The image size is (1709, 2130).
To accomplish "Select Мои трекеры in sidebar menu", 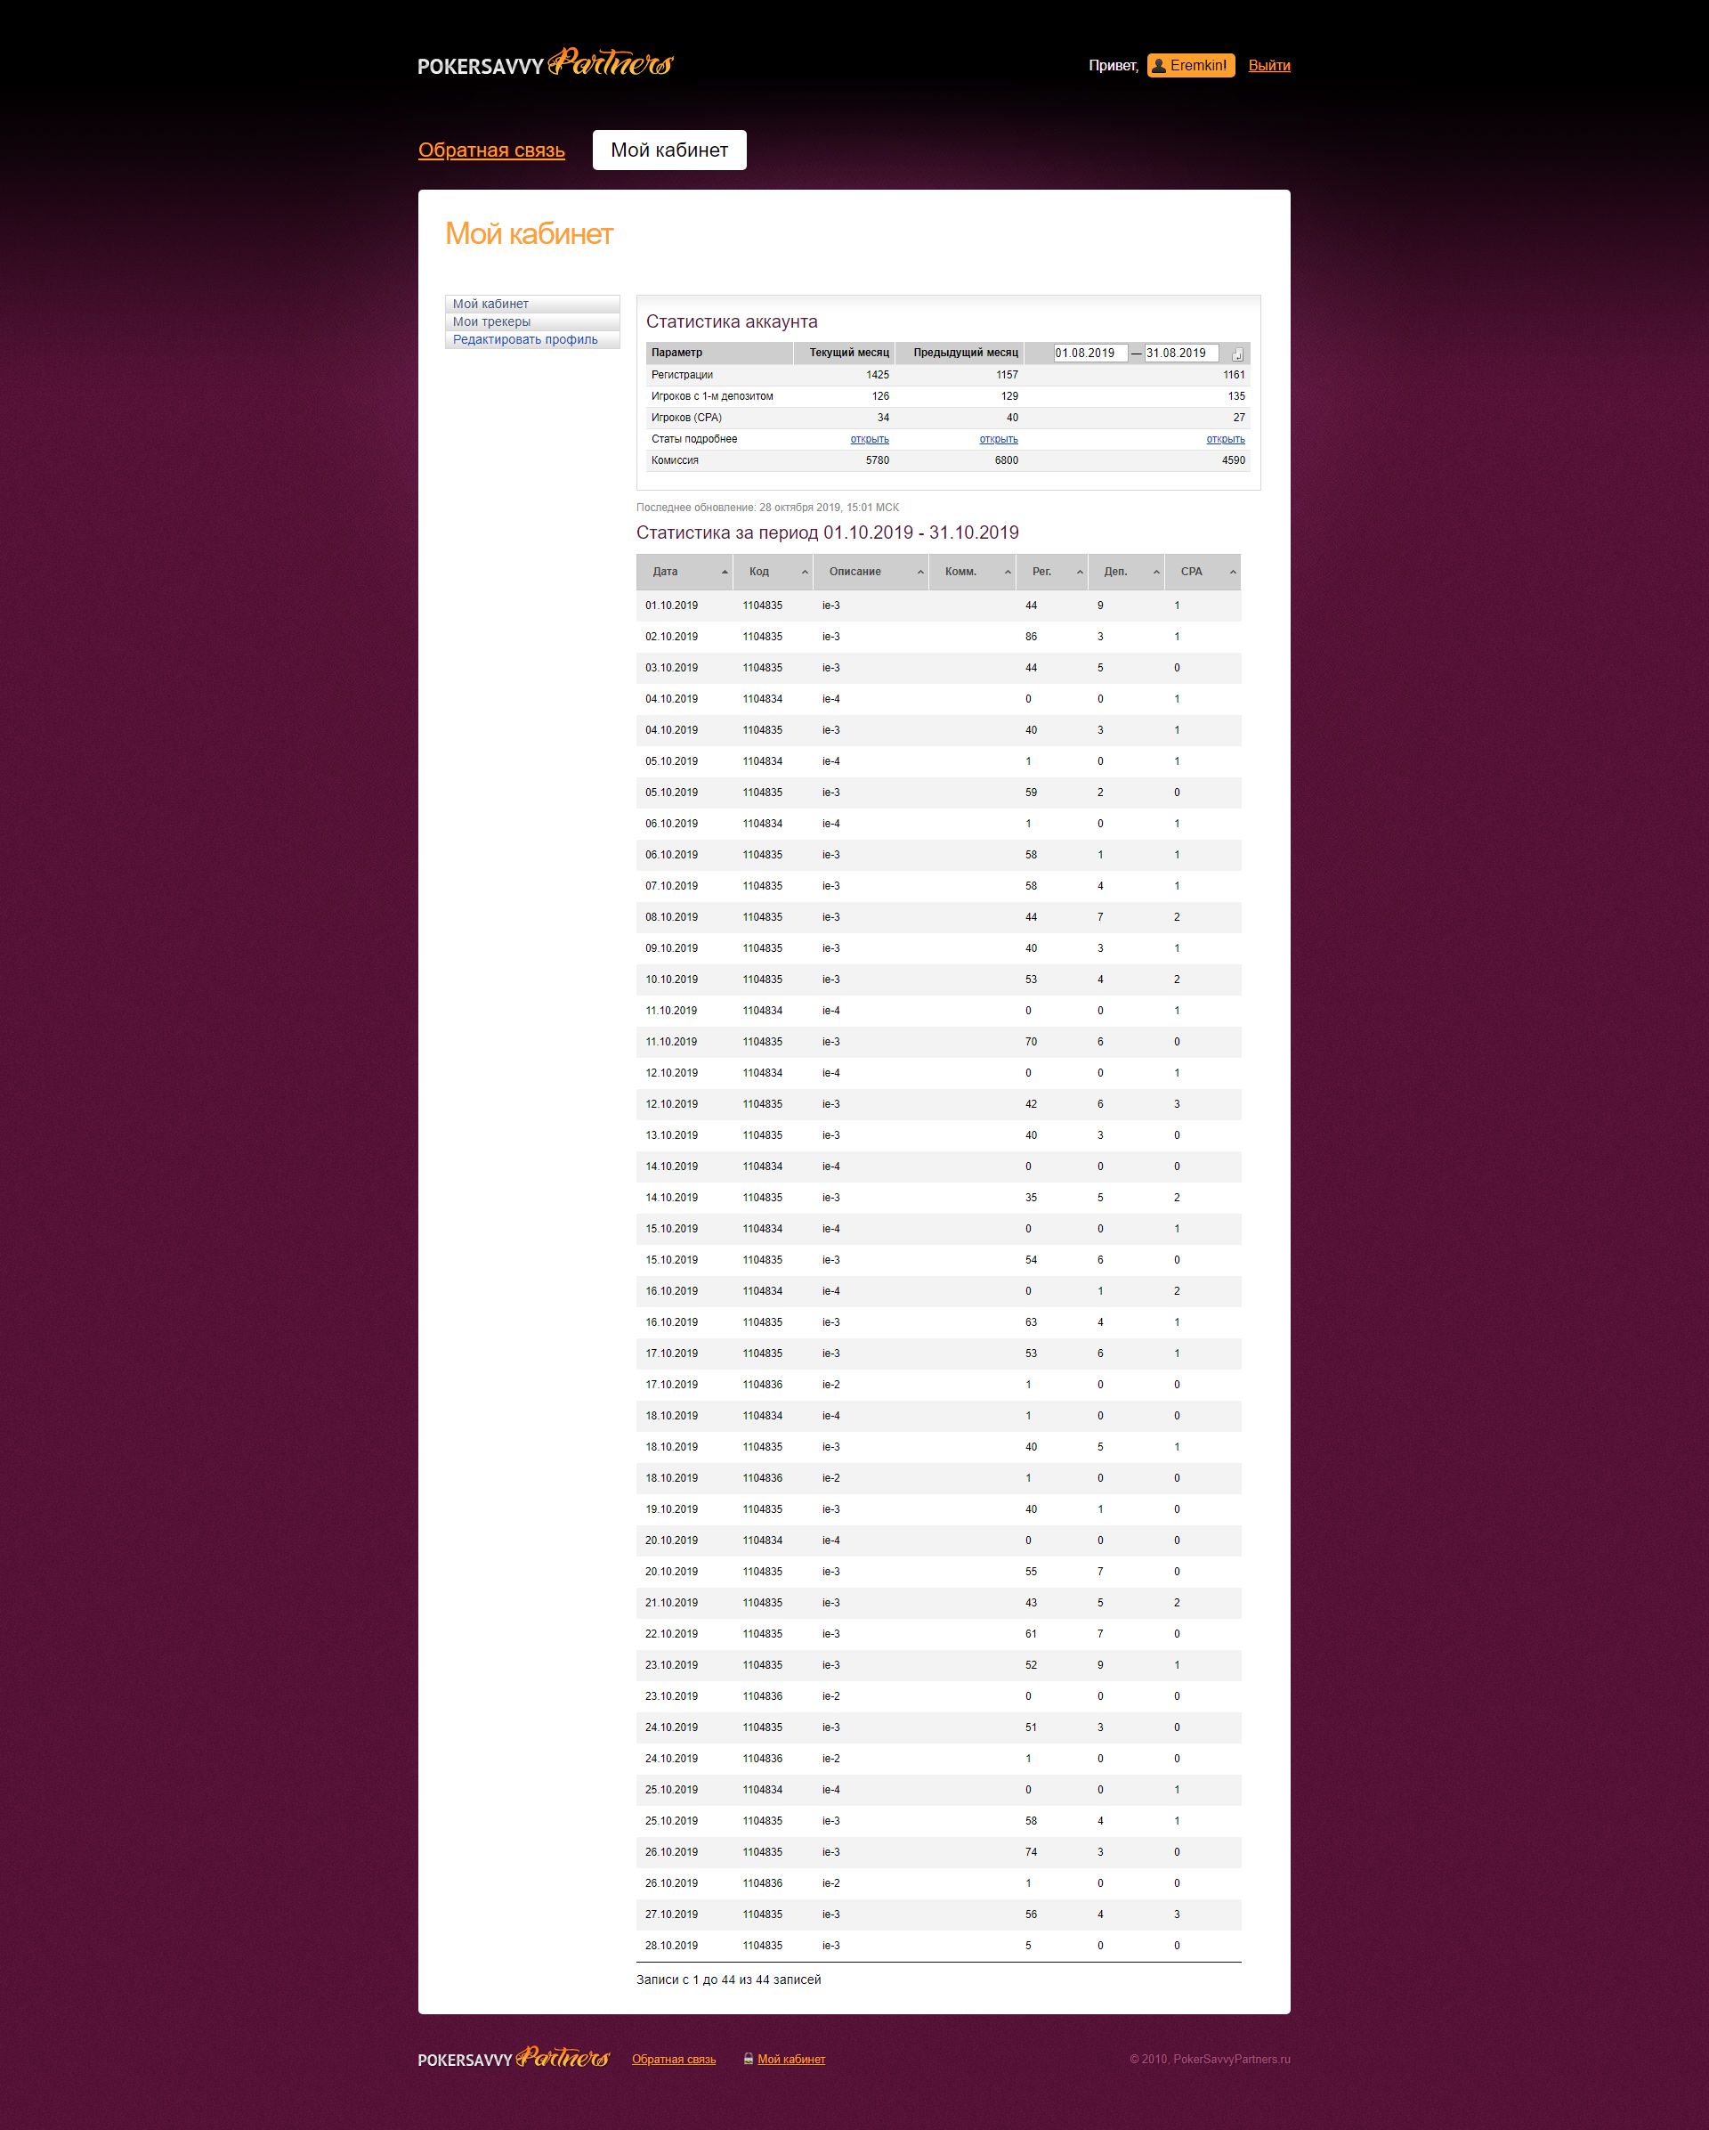I will pos(491,322).
